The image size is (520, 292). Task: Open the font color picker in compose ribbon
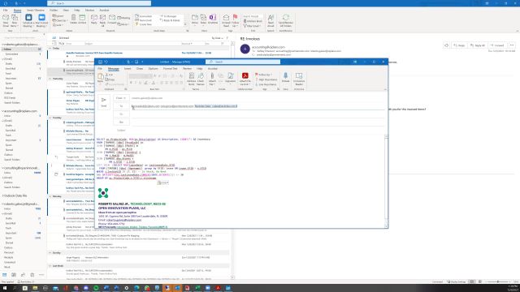(x=154, y=83)
